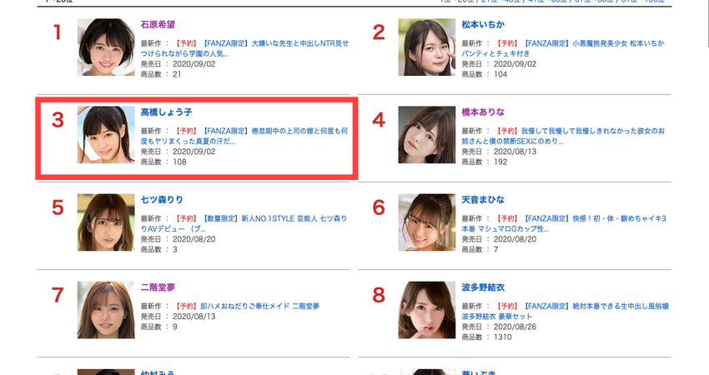This screenshot has height=375, width=709.
Task: Open the rank 5 profile thumbnail
Action: (106, 222)
